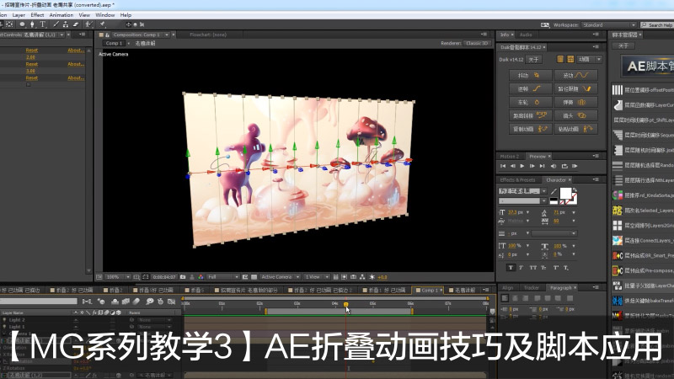Click the first About link

pyautogui.click(x=76, y=51)
